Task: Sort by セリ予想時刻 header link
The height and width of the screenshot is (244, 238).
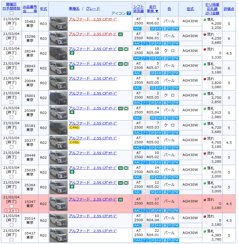Action: [x=11, y=8]
